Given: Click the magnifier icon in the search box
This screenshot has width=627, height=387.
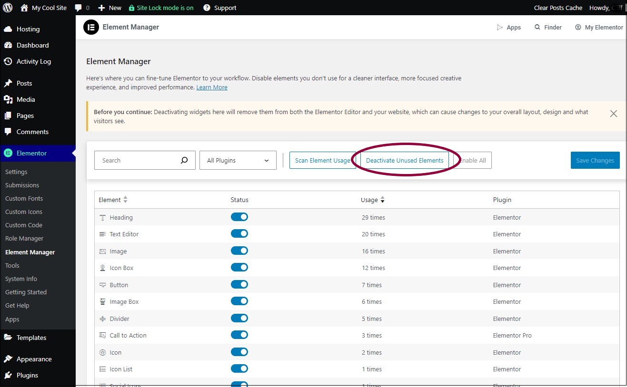Looking at the screenshot, I should pyautogui.click(x=184, y=160).
